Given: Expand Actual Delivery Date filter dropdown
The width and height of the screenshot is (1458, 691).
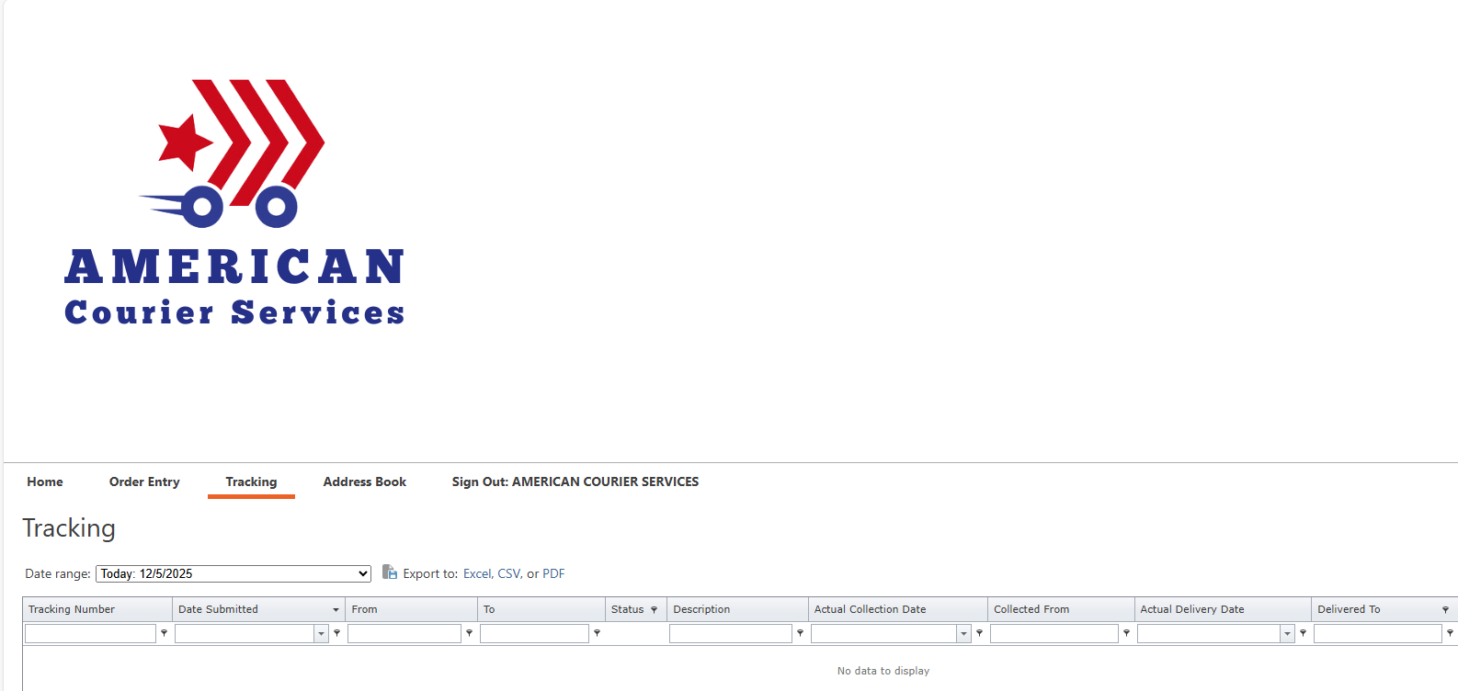Looking at the screenshot, I should 1287,634.
